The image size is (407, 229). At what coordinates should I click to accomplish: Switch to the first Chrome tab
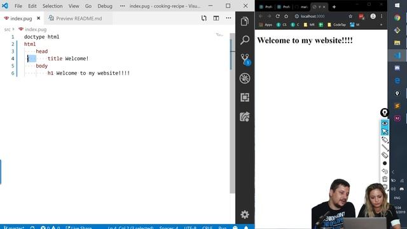(266, 7)
